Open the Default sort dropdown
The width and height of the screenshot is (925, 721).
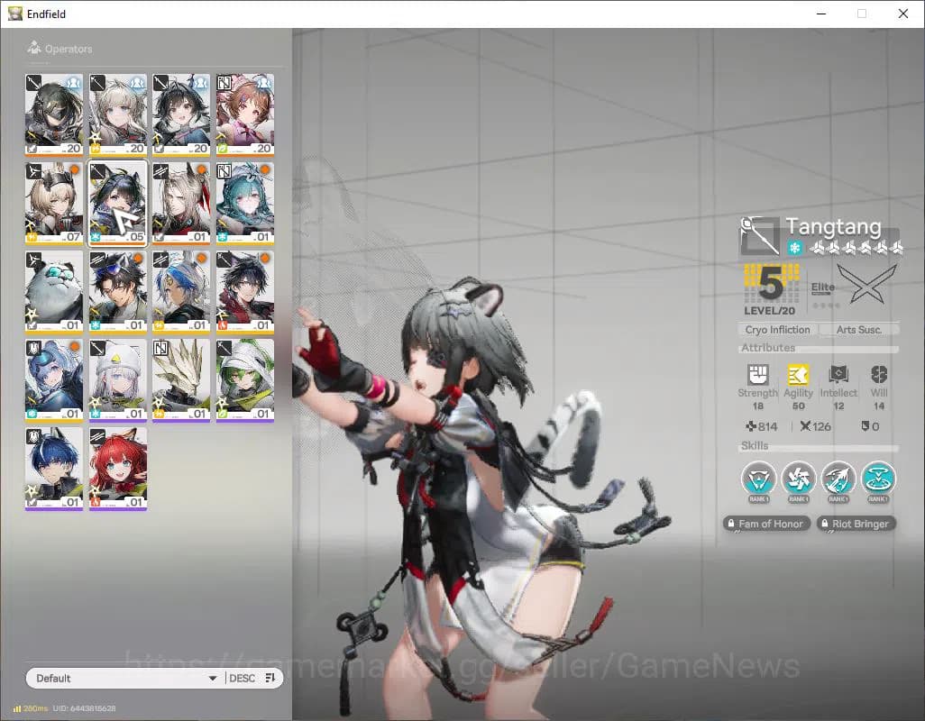click(125, 678)
